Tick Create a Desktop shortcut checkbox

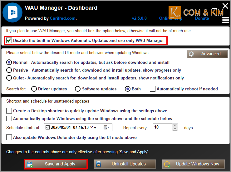tap(9, 111)
